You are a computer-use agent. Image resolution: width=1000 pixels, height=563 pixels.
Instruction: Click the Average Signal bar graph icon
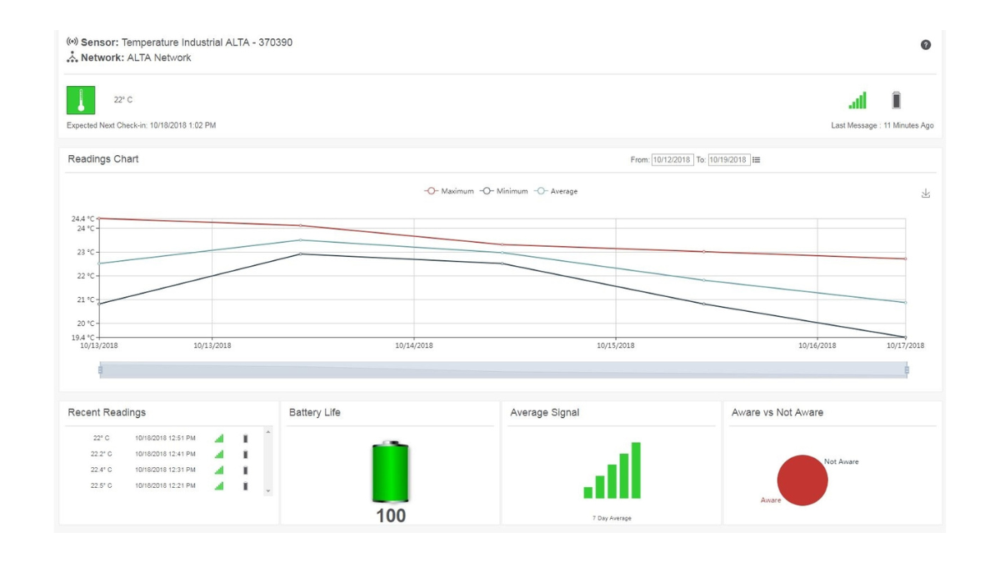pyautogui.click(x=612, y=470)
